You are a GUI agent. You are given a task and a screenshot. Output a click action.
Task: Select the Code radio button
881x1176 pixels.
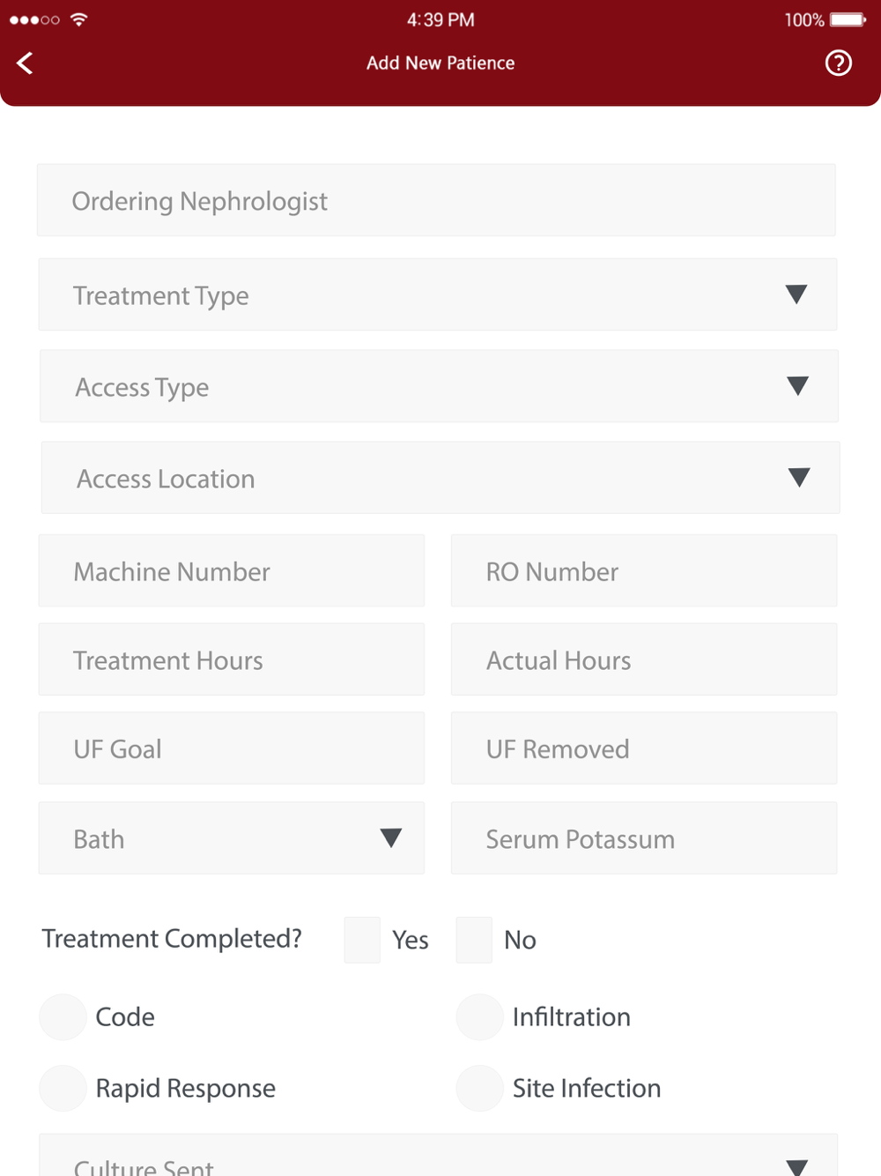pyautogui.click(x=63, y=1016)
